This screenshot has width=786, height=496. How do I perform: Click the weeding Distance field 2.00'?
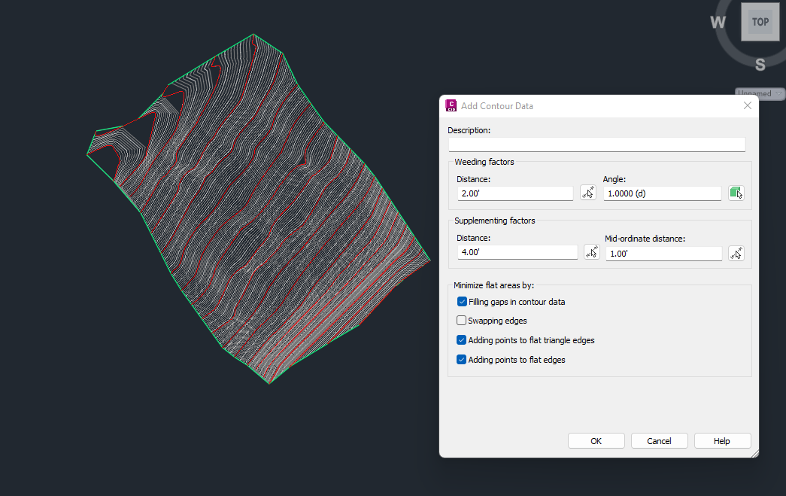click(514, 193)
